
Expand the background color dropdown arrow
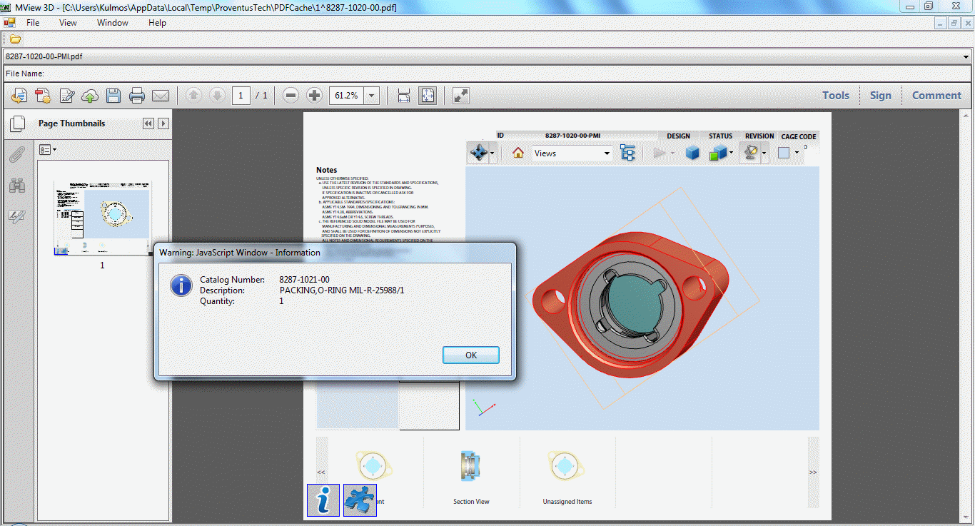[797, 153]
